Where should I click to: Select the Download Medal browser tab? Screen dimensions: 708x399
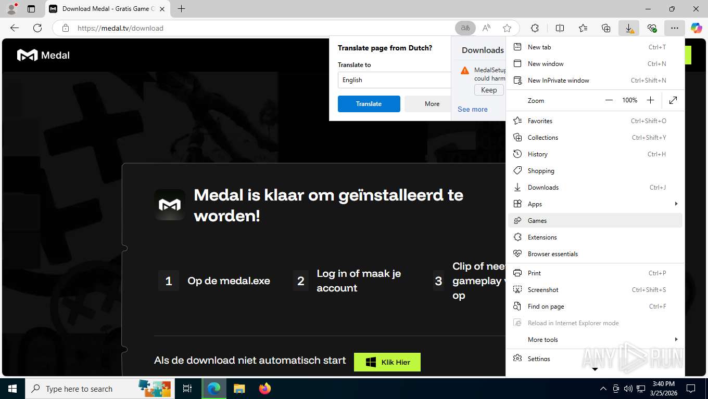[x=108, y=9]
